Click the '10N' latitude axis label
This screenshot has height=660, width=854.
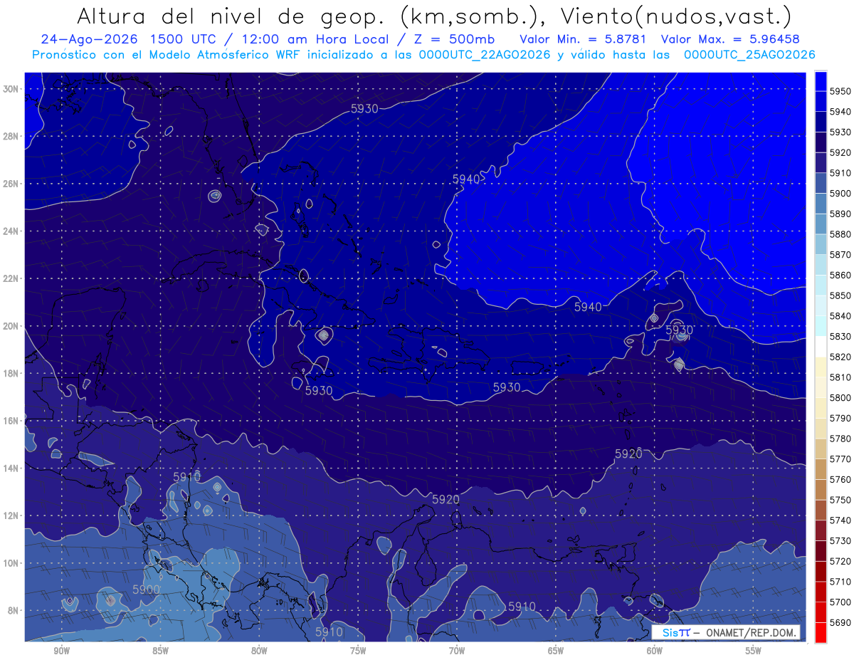11,563
